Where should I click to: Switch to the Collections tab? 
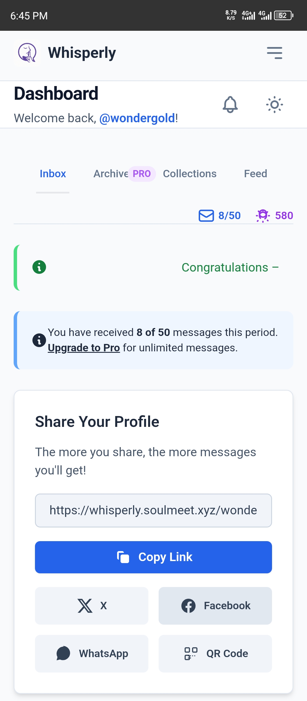tap(190, 174)
